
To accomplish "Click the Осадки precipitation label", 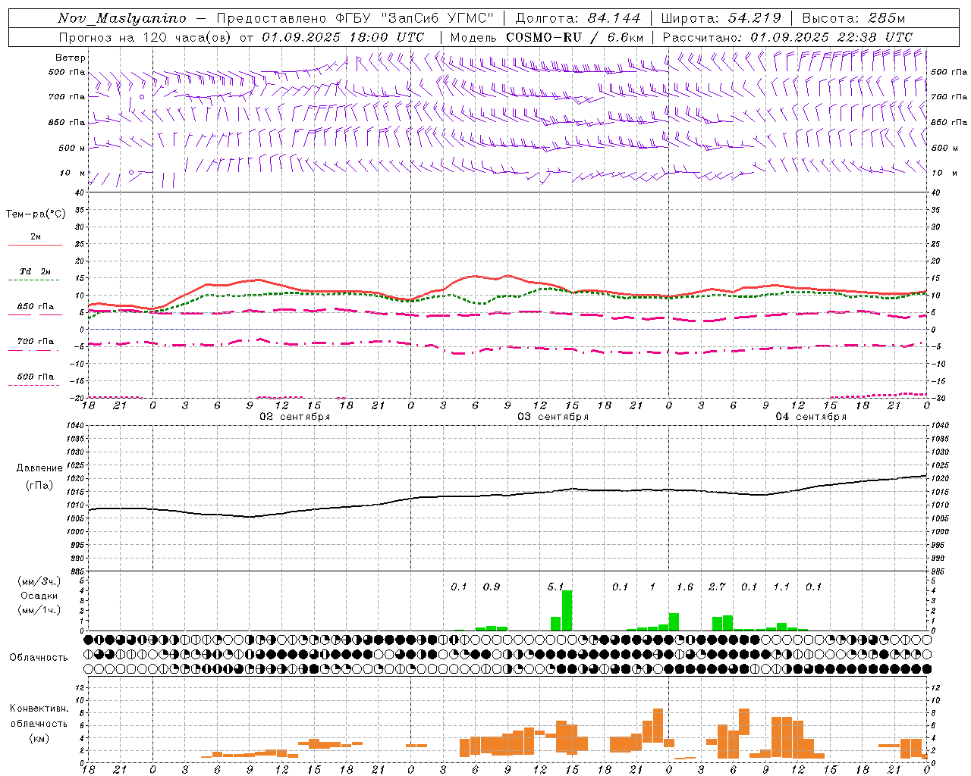I will click(39, 596).
